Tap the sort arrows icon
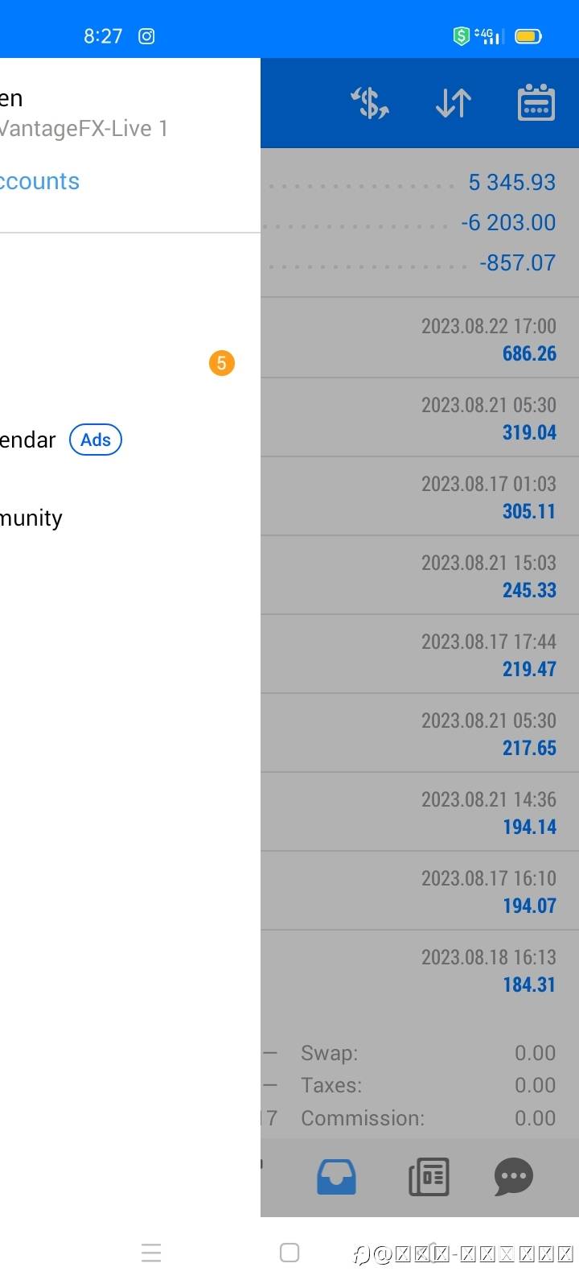The image size is (579, 1288). pyautogui.click(x=454, y=103)
